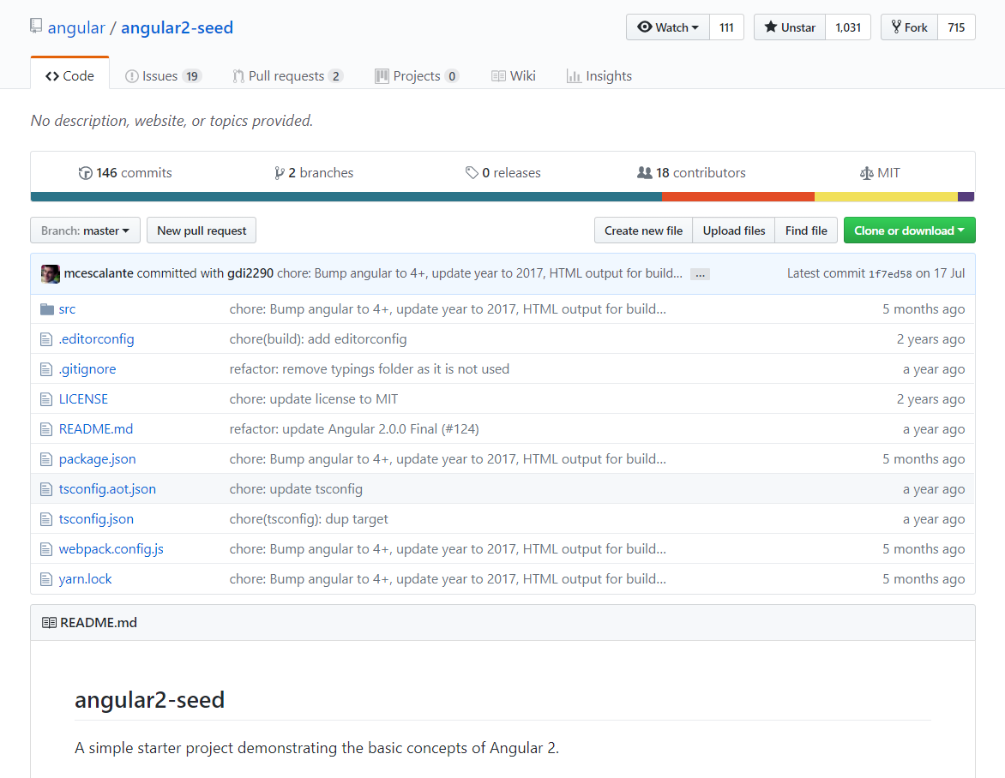Click the repository book icon beside angular

click(36, 27)
